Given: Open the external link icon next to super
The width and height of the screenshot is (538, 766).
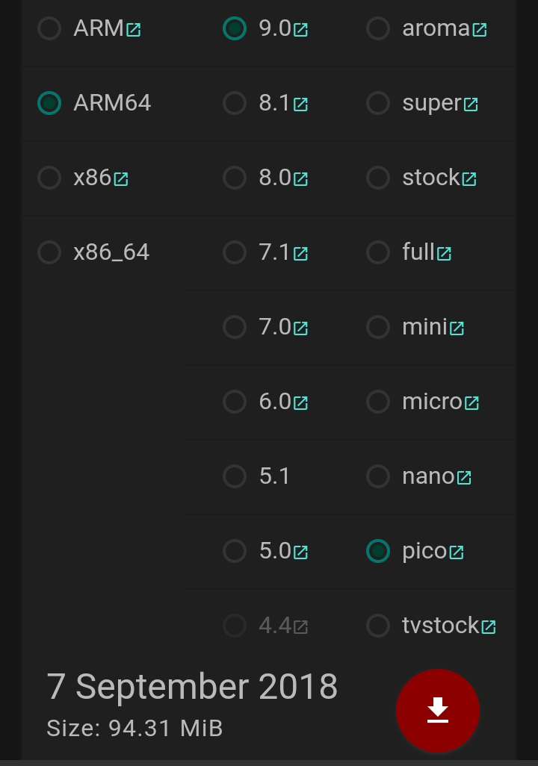Looking at the screenshot, I should (471, 105).
